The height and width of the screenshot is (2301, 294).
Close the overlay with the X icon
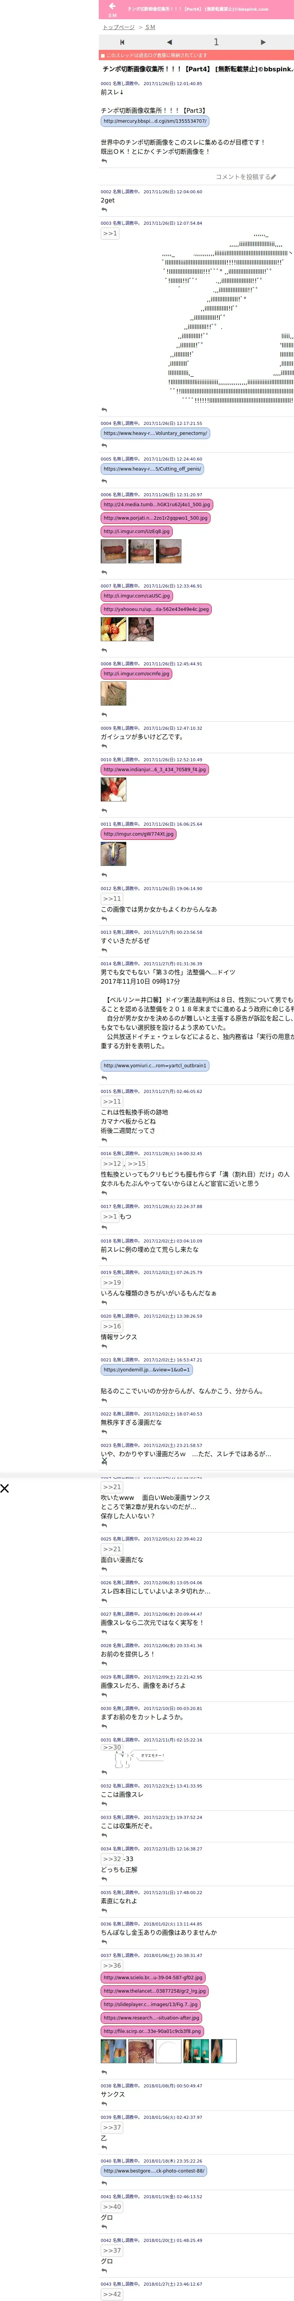click(x=5, y=1488)
